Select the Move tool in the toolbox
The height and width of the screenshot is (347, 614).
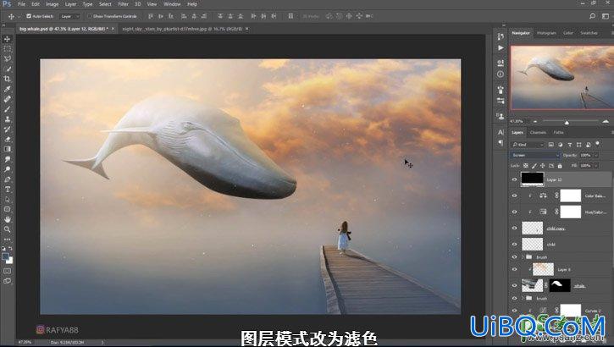(7, 39)
